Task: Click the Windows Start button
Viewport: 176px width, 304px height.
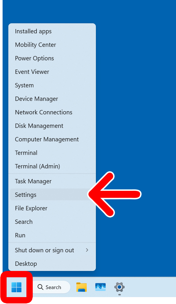Action: pos(16,287)
